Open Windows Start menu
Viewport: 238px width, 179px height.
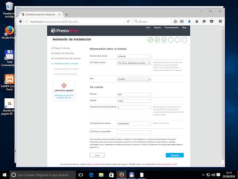[x=4, y=175]
